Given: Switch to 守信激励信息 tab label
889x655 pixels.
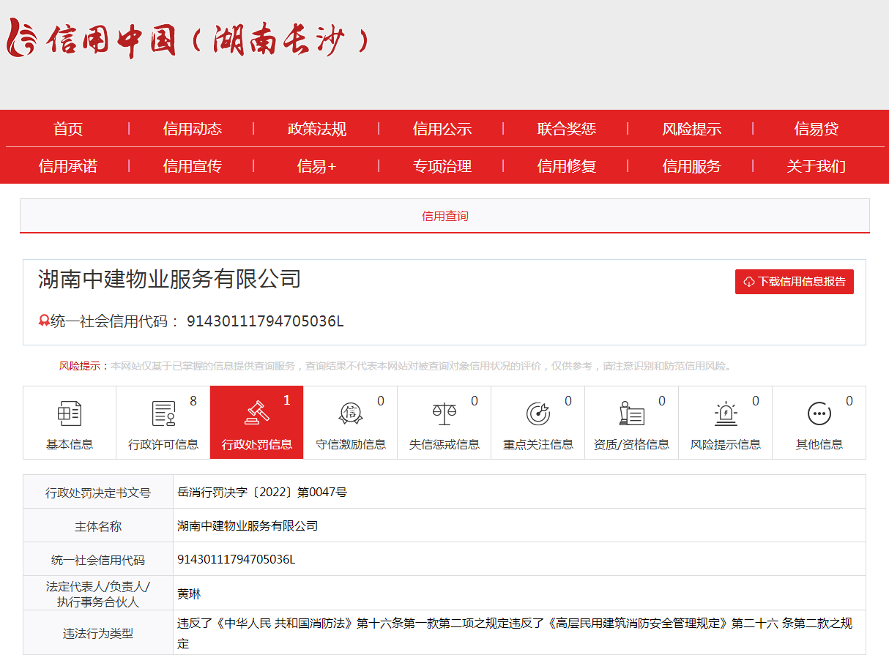Looking at the screenshot, I should [x=351, y=444].
